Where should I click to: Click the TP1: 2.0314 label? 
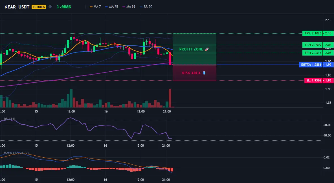313,53
